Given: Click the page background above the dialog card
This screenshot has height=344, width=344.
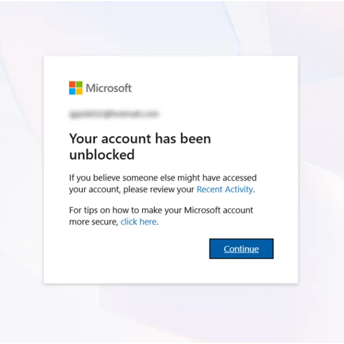Looking at the screenshot, I should (172, 27).
